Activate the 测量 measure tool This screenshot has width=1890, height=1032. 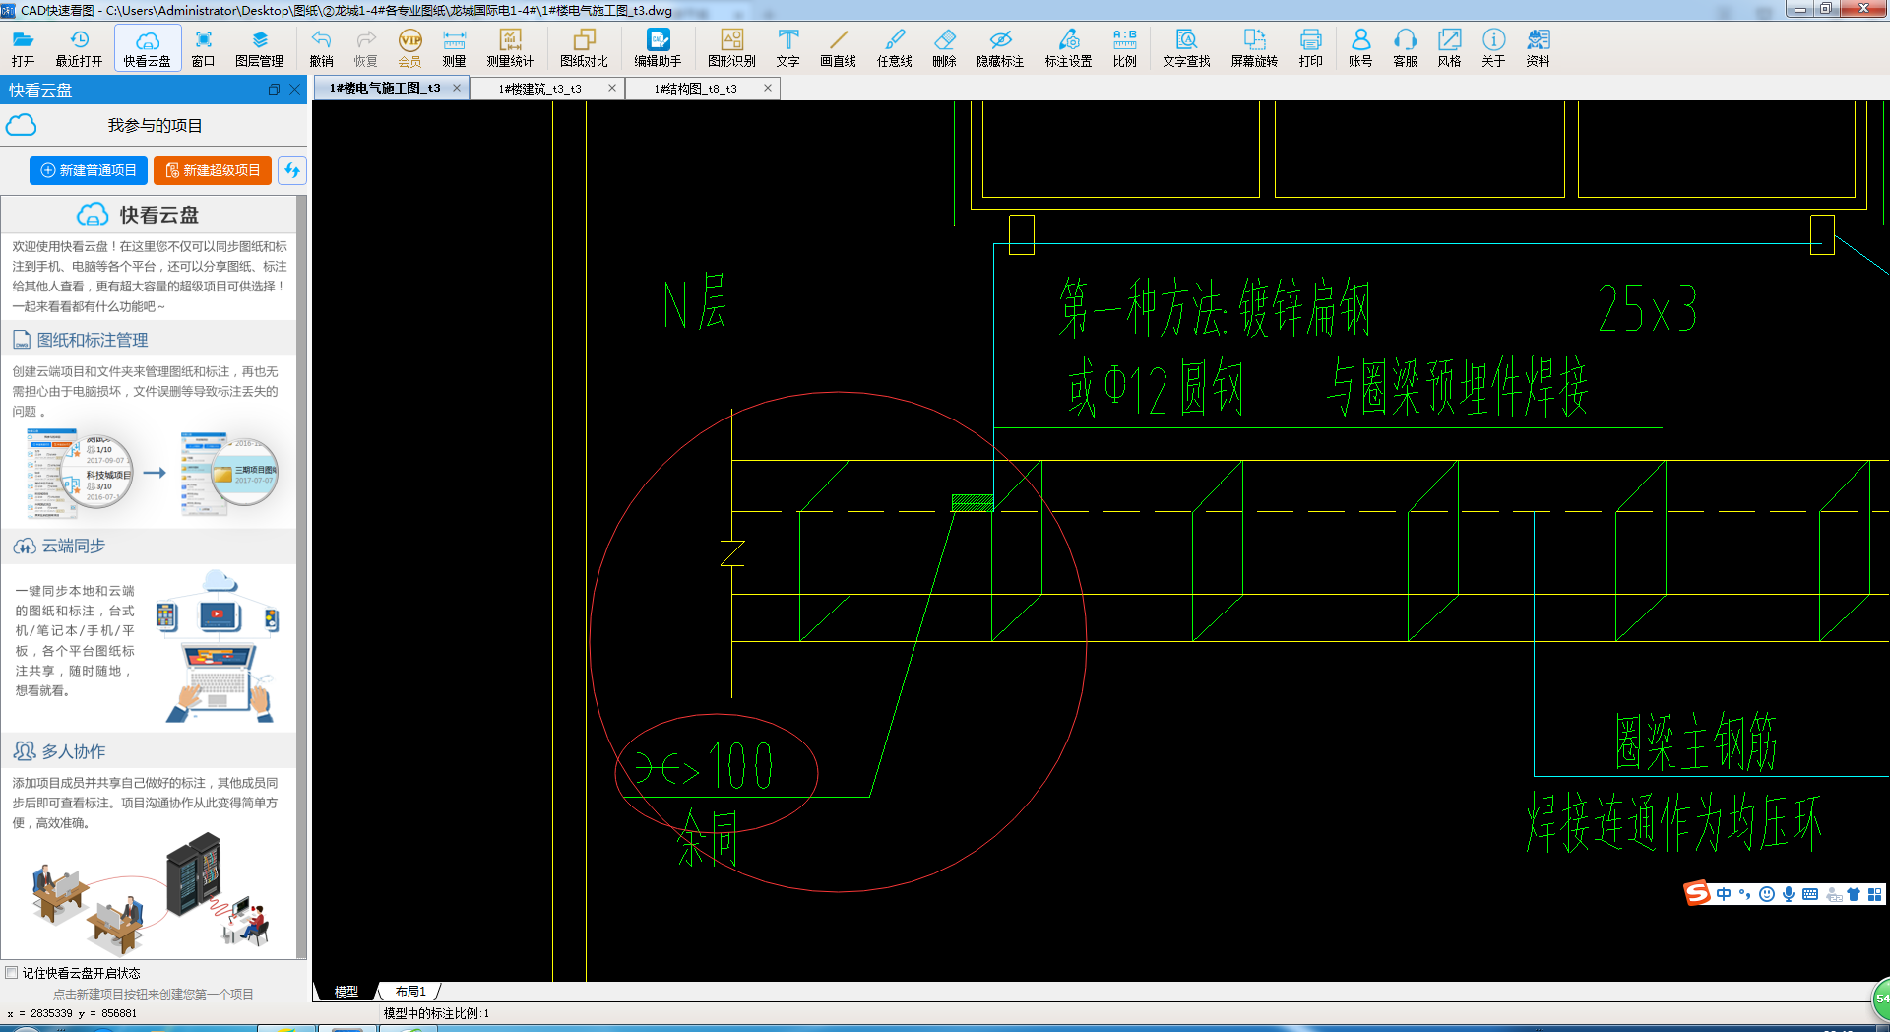[454, 47]
